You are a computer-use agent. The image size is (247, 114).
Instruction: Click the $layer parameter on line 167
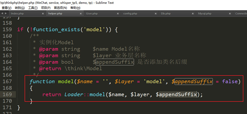(x=124, y=82)
